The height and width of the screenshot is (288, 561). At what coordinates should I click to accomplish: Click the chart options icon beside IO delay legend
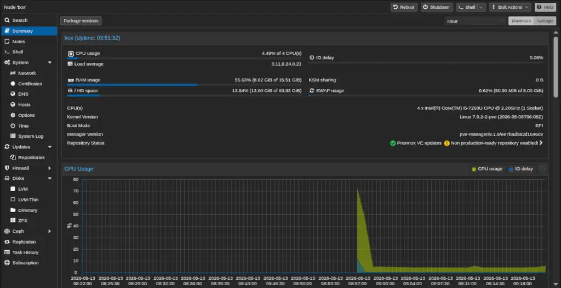(543, 169)
